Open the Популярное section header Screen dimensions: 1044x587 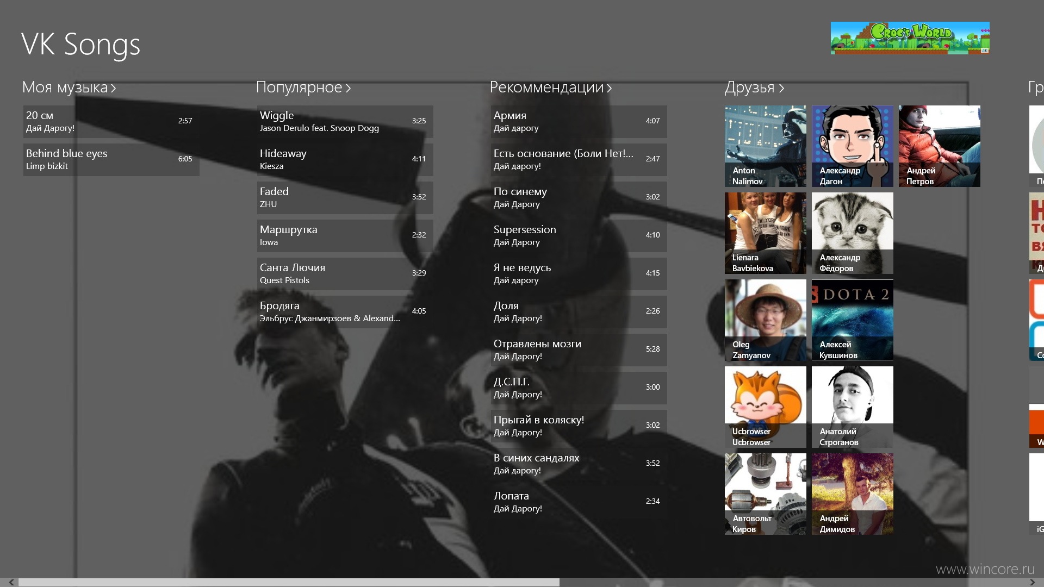pos(303,88)
